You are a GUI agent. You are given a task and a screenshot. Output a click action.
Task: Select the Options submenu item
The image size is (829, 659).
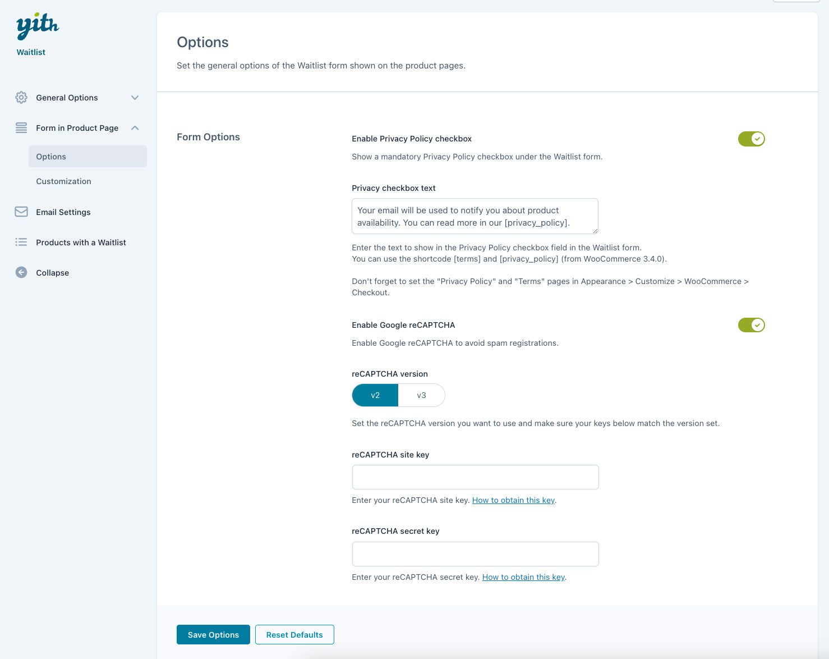pos(51,157)
